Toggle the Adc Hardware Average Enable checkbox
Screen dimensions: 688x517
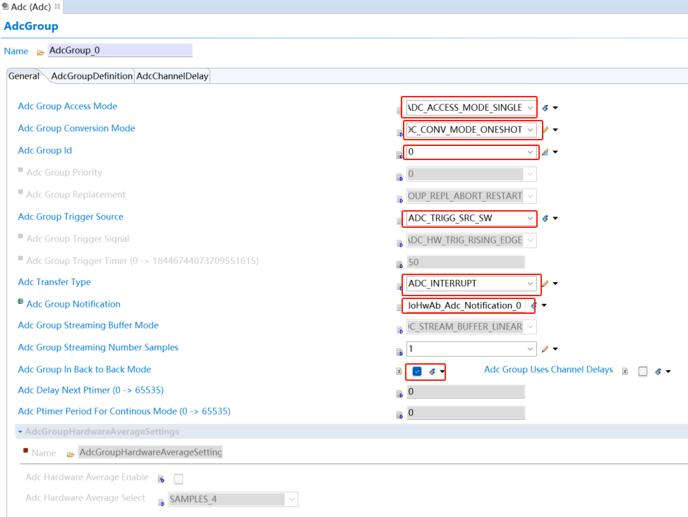click(179, 479)
